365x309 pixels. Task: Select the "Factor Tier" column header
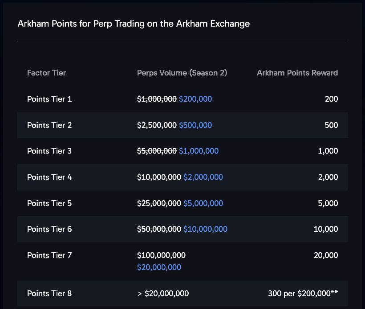click(x=47, y=73)
